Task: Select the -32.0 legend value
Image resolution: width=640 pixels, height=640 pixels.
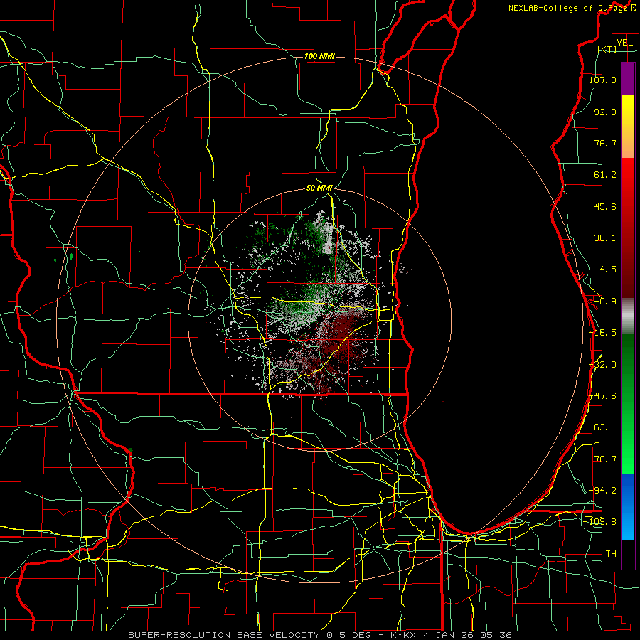Action: (602, 365)
